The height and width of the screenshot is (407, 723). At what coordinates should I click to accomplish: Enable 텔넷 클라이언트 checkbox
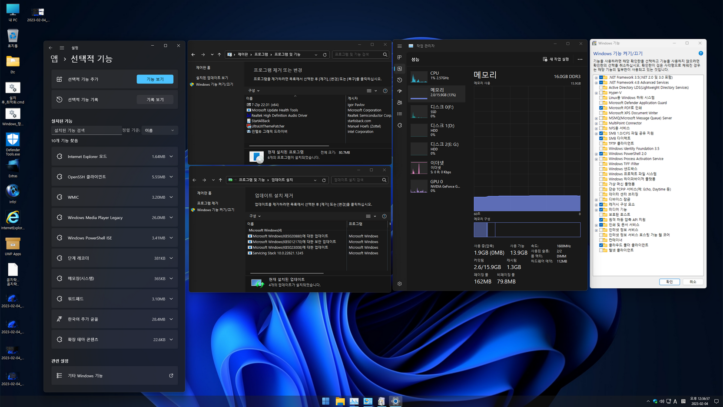601,250
